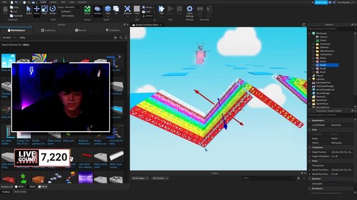The width and height of the screenshot is (357, 200).
Task: Expand the Conveyors folder
Action: 313,44
